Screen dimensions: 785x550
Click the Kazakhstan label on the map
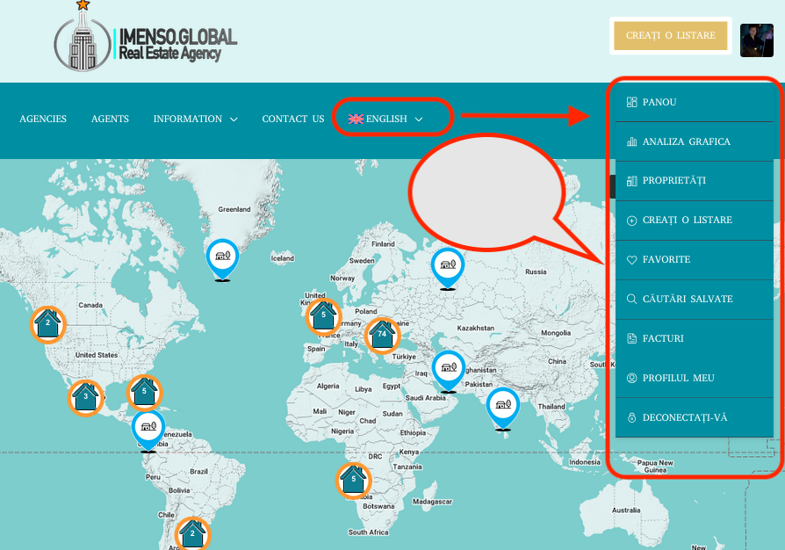[476, 328]
